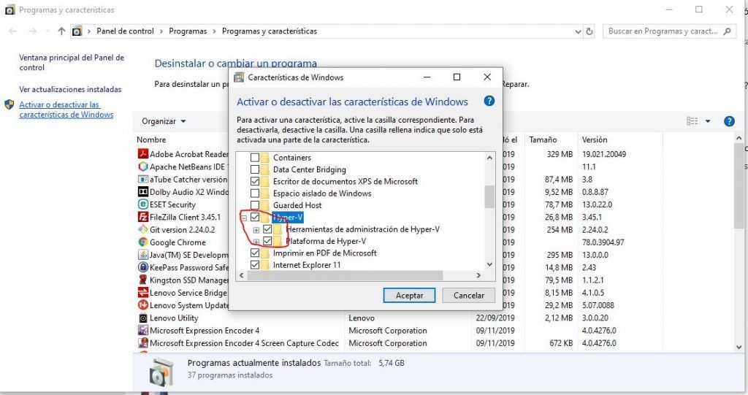Click the Programas breadcrumb
This screenshot has width=748, height=395.
point(188,31)
